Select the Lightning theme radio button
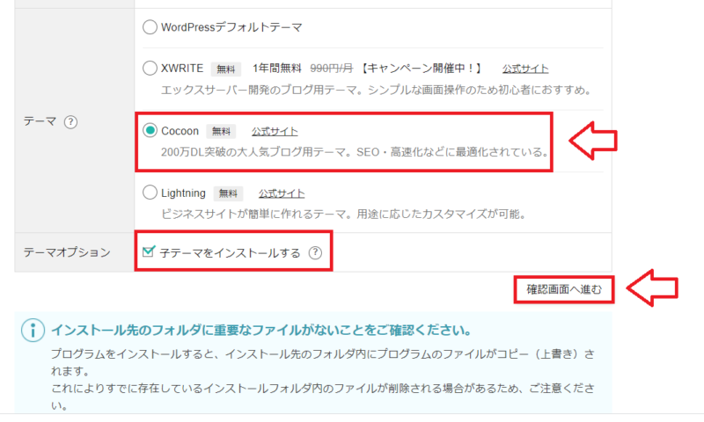The width and height of the screenshot is (704, 422). coord(150,193)
